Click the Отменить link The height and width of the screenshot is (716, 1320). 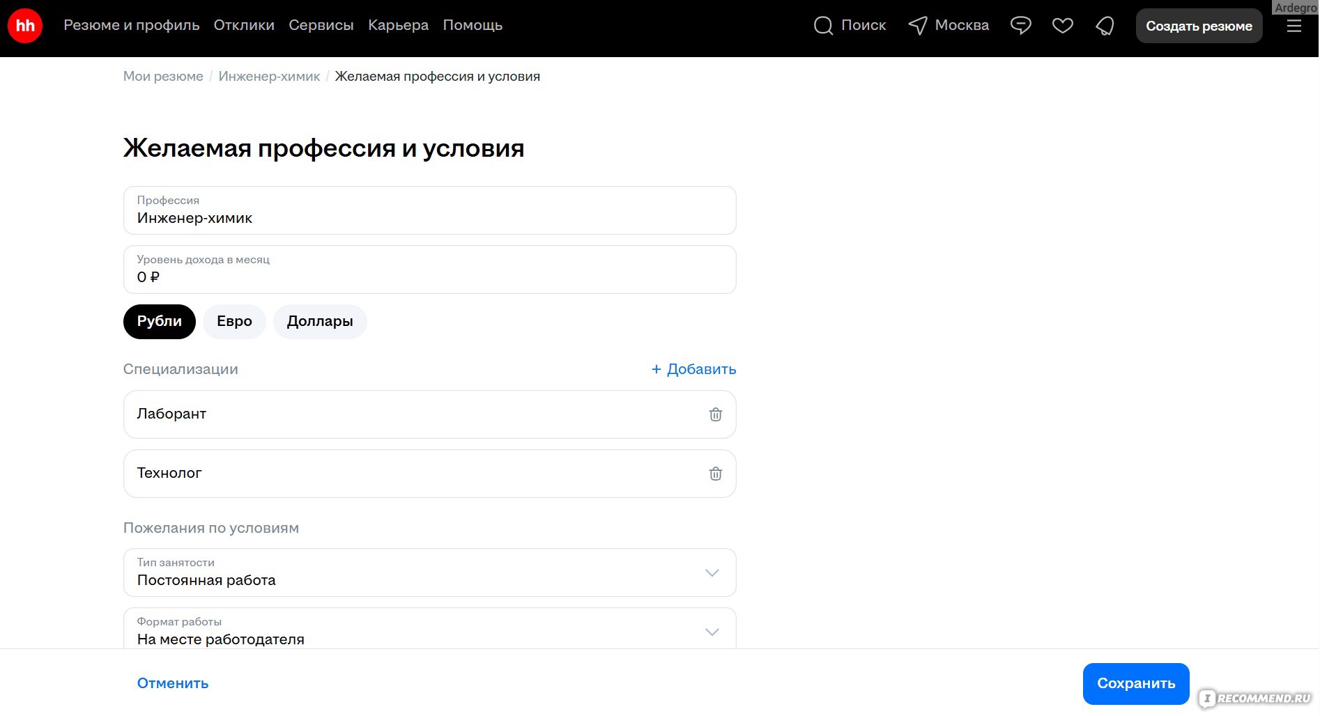coord(173,683)
